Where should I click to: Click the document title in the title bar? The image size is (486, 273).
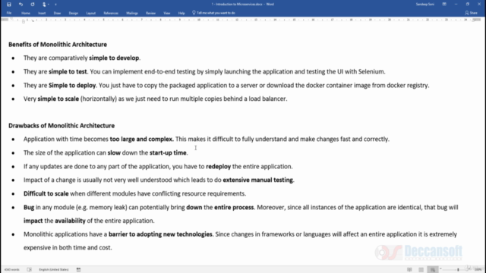tap(243, 5)
